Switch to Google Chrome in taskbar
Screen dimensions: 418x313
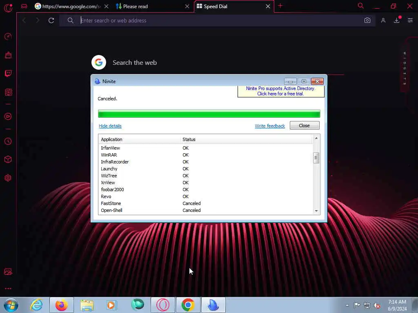[188, 305]
